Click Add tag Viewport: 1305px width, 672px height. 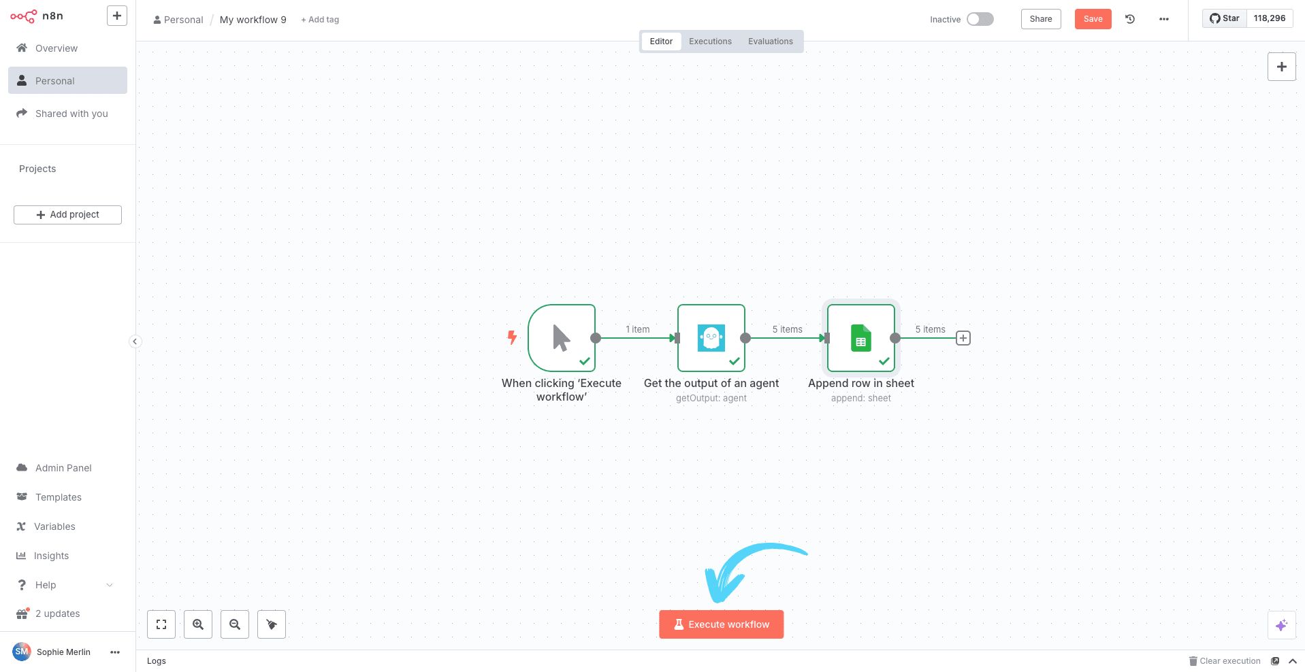tap(320, 20)
